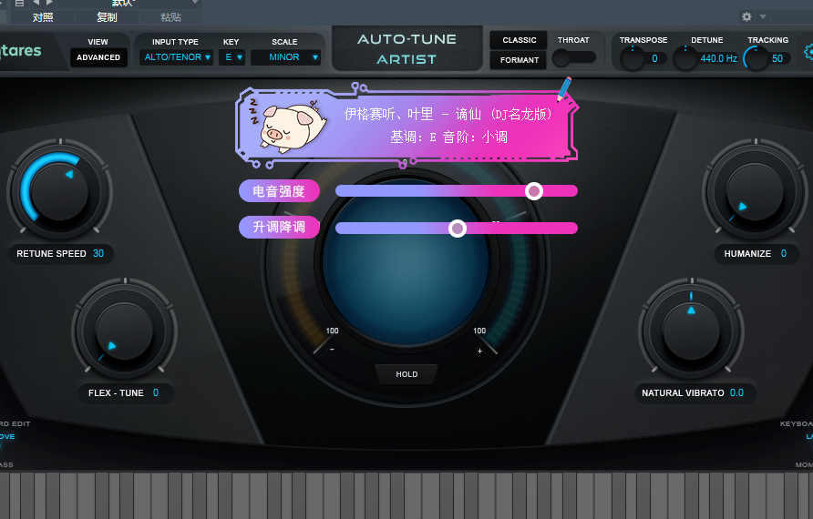The width and height of the screenshot is (813, 519).
Task: Toggle the Throat switch
Action: pos(573,57)
